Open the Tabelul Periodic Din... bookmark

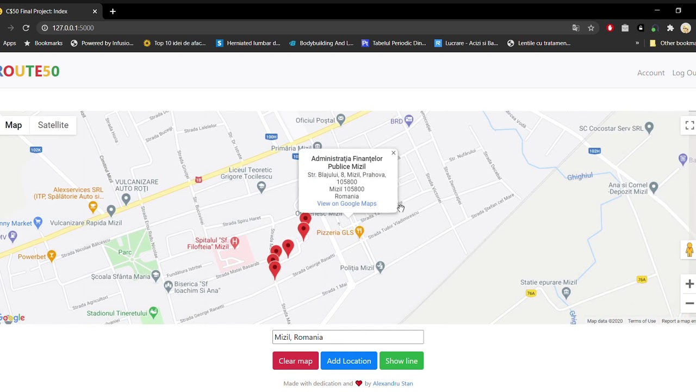click(x=394, y=43)
